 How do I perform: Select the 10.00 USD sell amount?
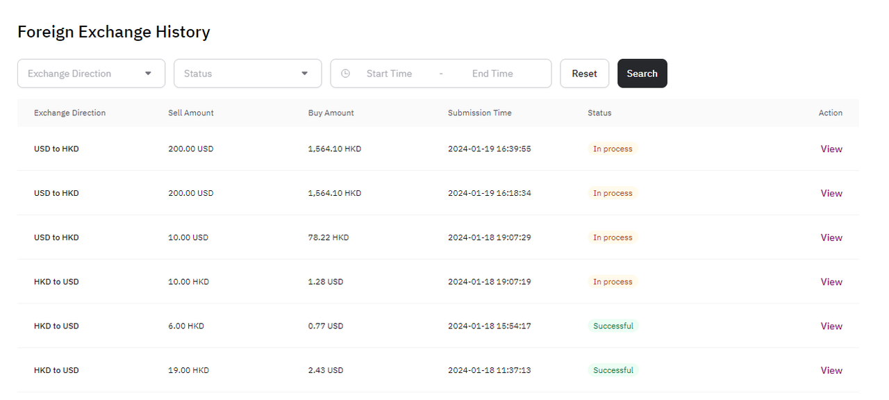(188, 237)
